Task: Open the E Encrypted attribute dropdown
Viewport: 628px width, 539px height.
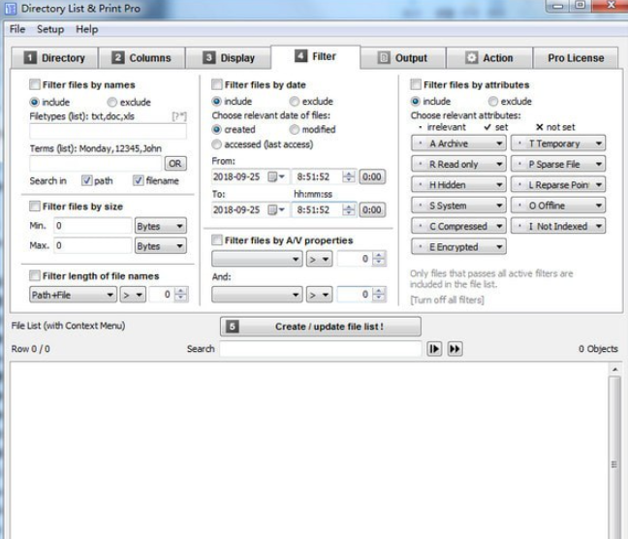Action: pos(458,247)
